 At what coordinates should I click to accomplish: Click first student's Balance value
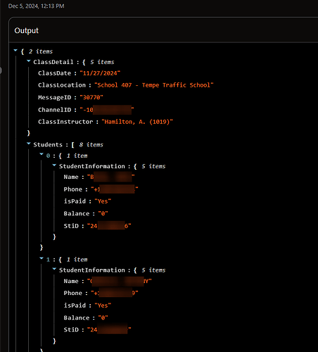[x=103, y=213]
